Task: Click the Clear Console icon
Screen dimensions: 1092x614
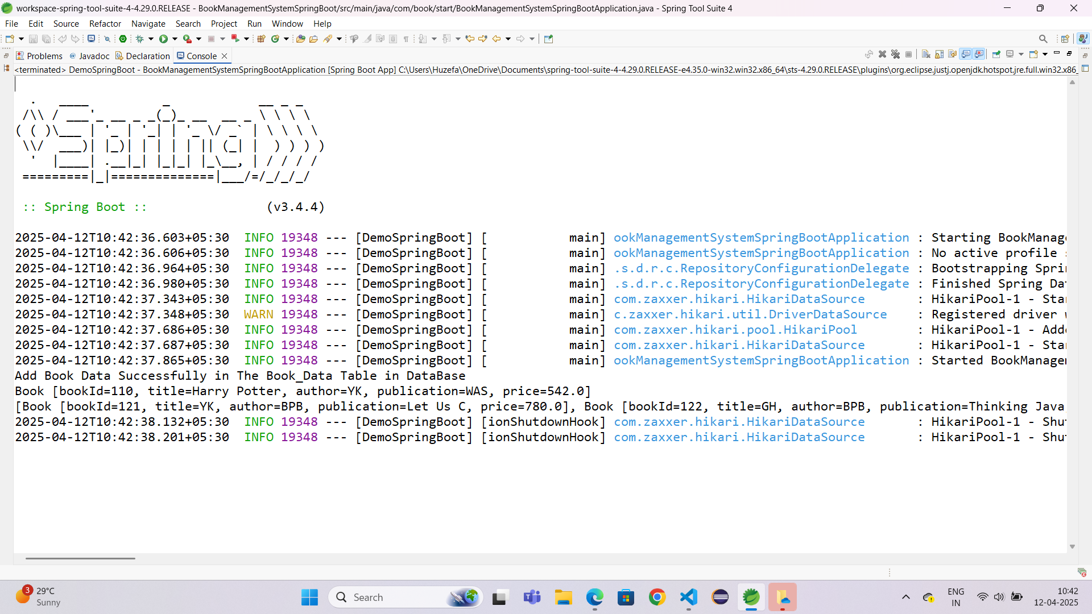Action: click(926, 54)
